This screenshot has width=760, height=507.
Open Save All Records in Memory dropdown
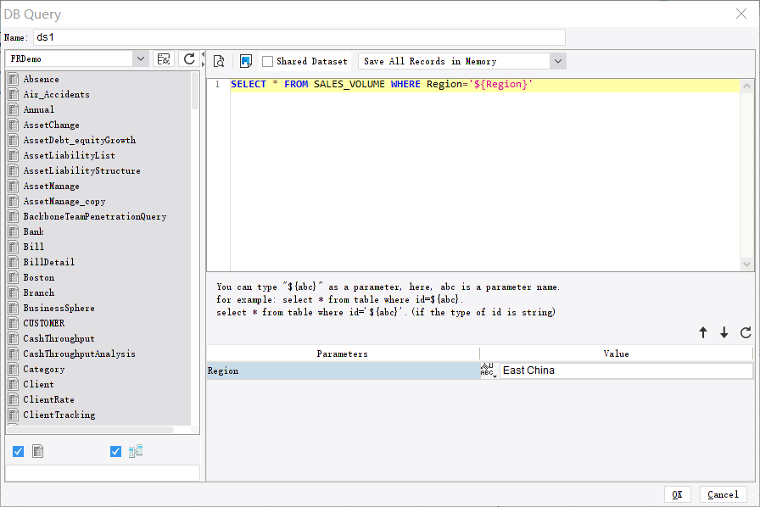557,61
